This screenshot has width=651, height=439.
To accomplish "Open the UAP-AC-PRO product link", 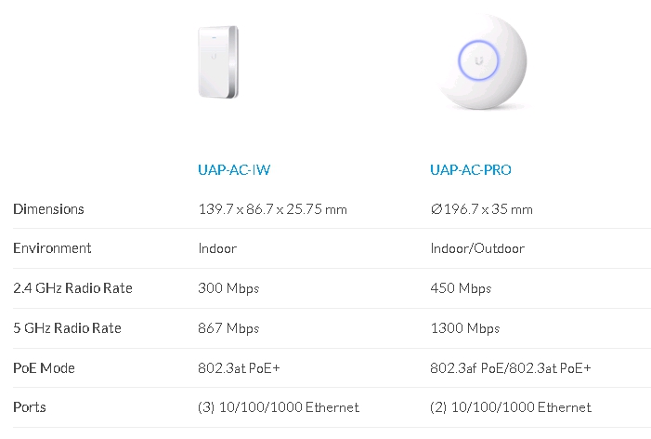I will click(471, 170).
